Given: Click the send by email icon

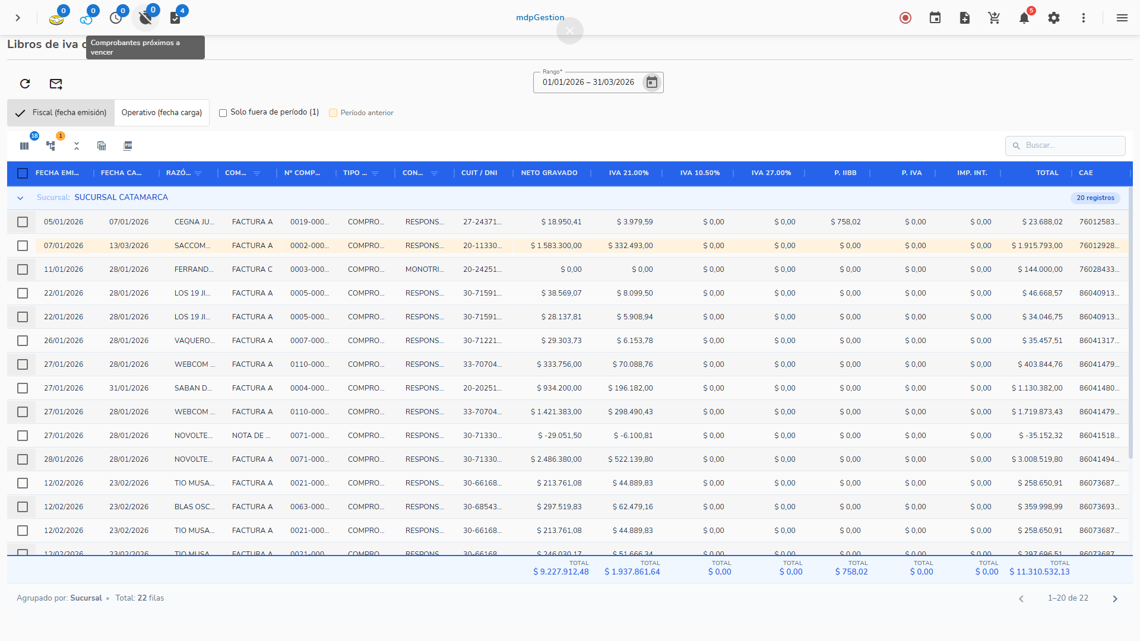Looking at the screenshot, I should pos(56,84).
